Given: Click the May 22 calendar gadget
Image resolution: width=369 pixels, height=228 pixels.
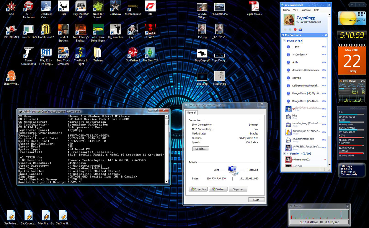Looking at the screenshot, I should pyautogui.click(x=352, y=60).
